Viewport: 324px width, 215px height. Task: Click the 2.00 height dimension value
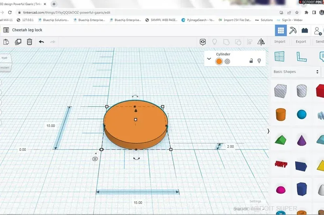pyautogui.click(x=230, y=146)
